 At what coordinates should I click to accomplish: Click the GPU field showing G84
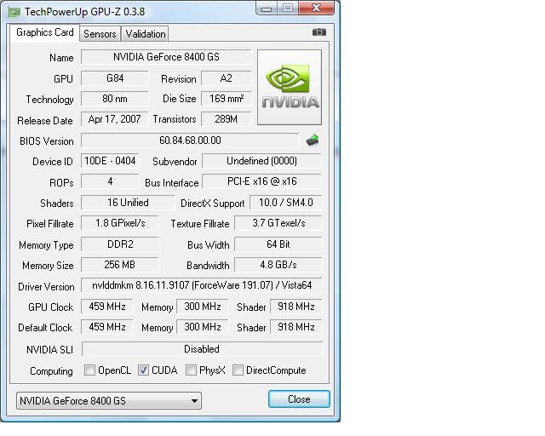coord(115,78)
